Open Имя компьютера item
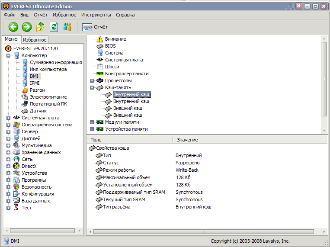330x247 pixels. (48, 70)
